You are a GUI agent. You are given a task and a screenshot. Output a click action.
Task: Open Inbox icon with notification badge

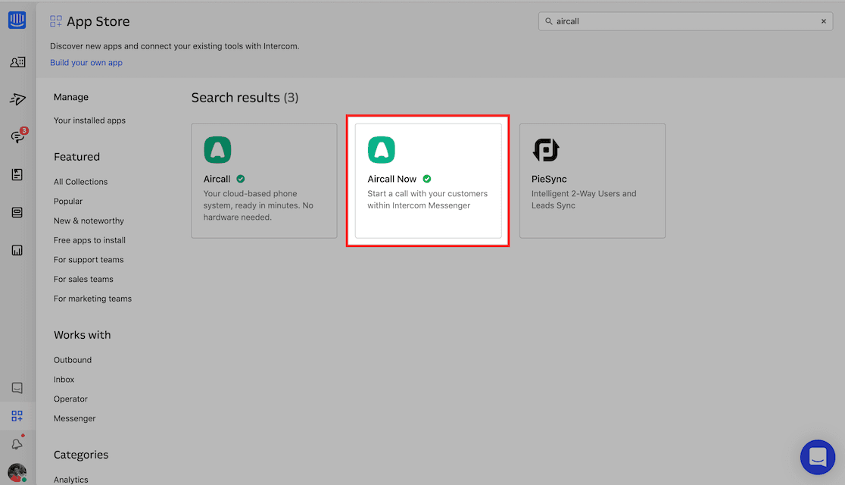tap(17, 136)
